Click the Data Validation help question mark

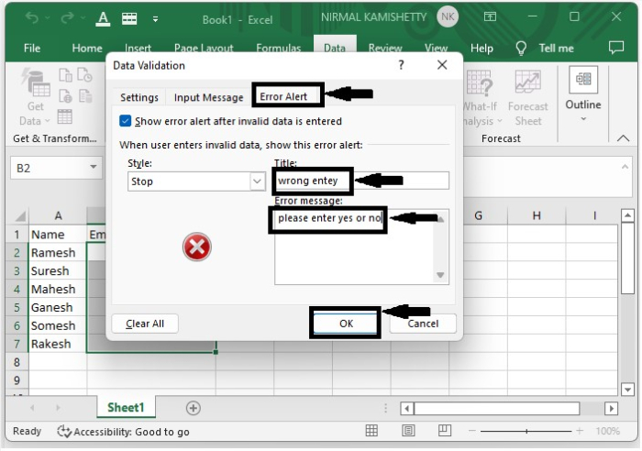click(402, 65)
